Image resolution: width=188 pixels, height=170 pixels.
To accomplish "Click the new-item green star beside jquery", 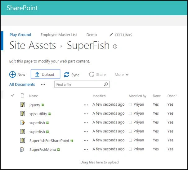I will coord(43,105).
